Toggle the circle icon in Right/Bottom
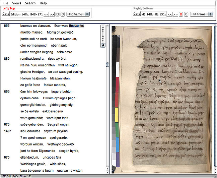 coord(186,14)
